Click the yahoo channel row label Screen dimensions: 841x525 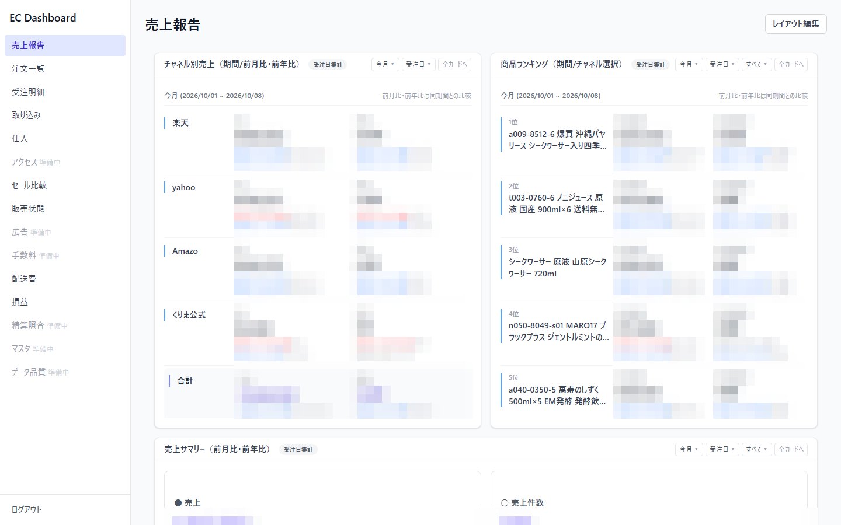tap(183, 187)
